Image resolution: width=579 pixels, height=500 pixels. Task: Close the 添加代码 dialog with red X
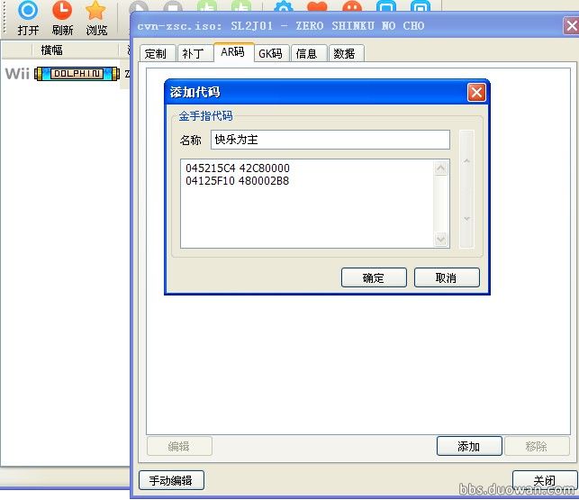click(476, 92)
